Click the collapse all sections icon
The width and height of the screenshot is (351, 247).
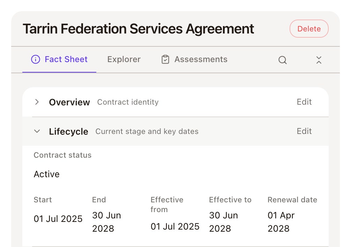click(x=319, y=60)
